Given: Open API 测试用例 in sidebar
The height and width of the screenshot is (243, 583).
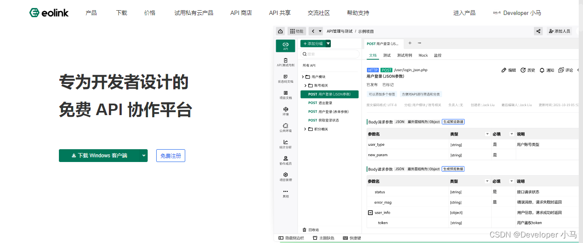Looking at the screenshot, I should tap(286, 62).
